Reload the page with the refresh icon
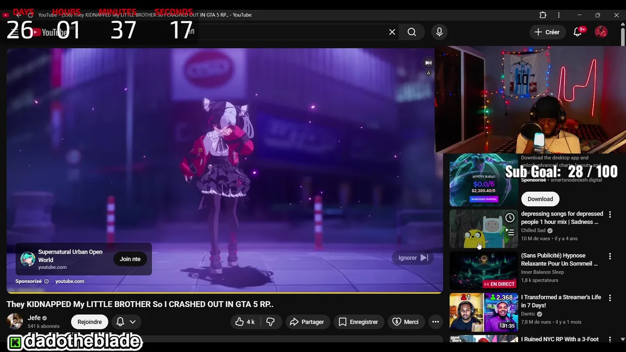 pyautogui.click(x=30, y=15)
